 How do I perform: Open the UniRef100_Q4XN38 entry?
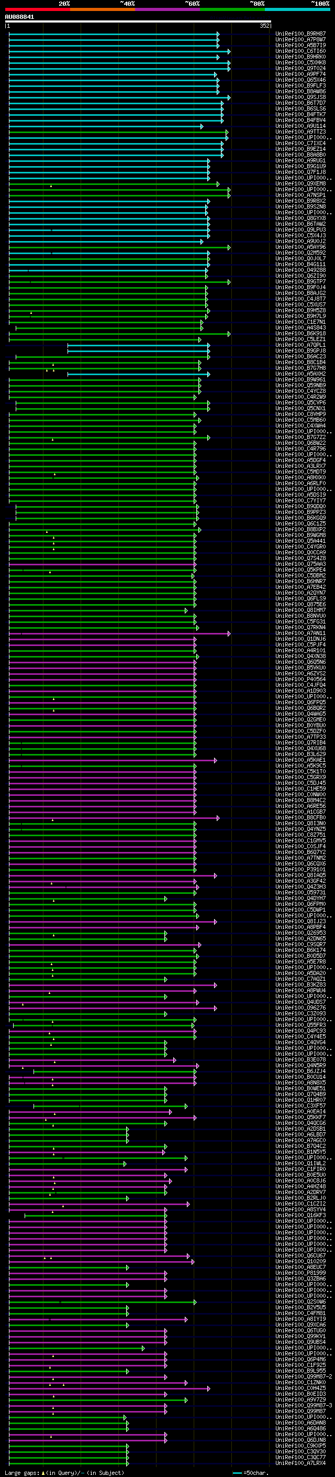pyautogui.click(x=300, y=657)
